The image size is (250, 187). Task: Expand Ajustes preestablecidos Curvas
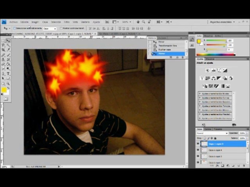pos(200,98)
